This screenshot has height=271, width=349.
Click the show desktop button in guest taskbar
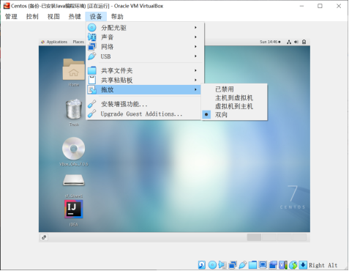click(x=44, y=237)
